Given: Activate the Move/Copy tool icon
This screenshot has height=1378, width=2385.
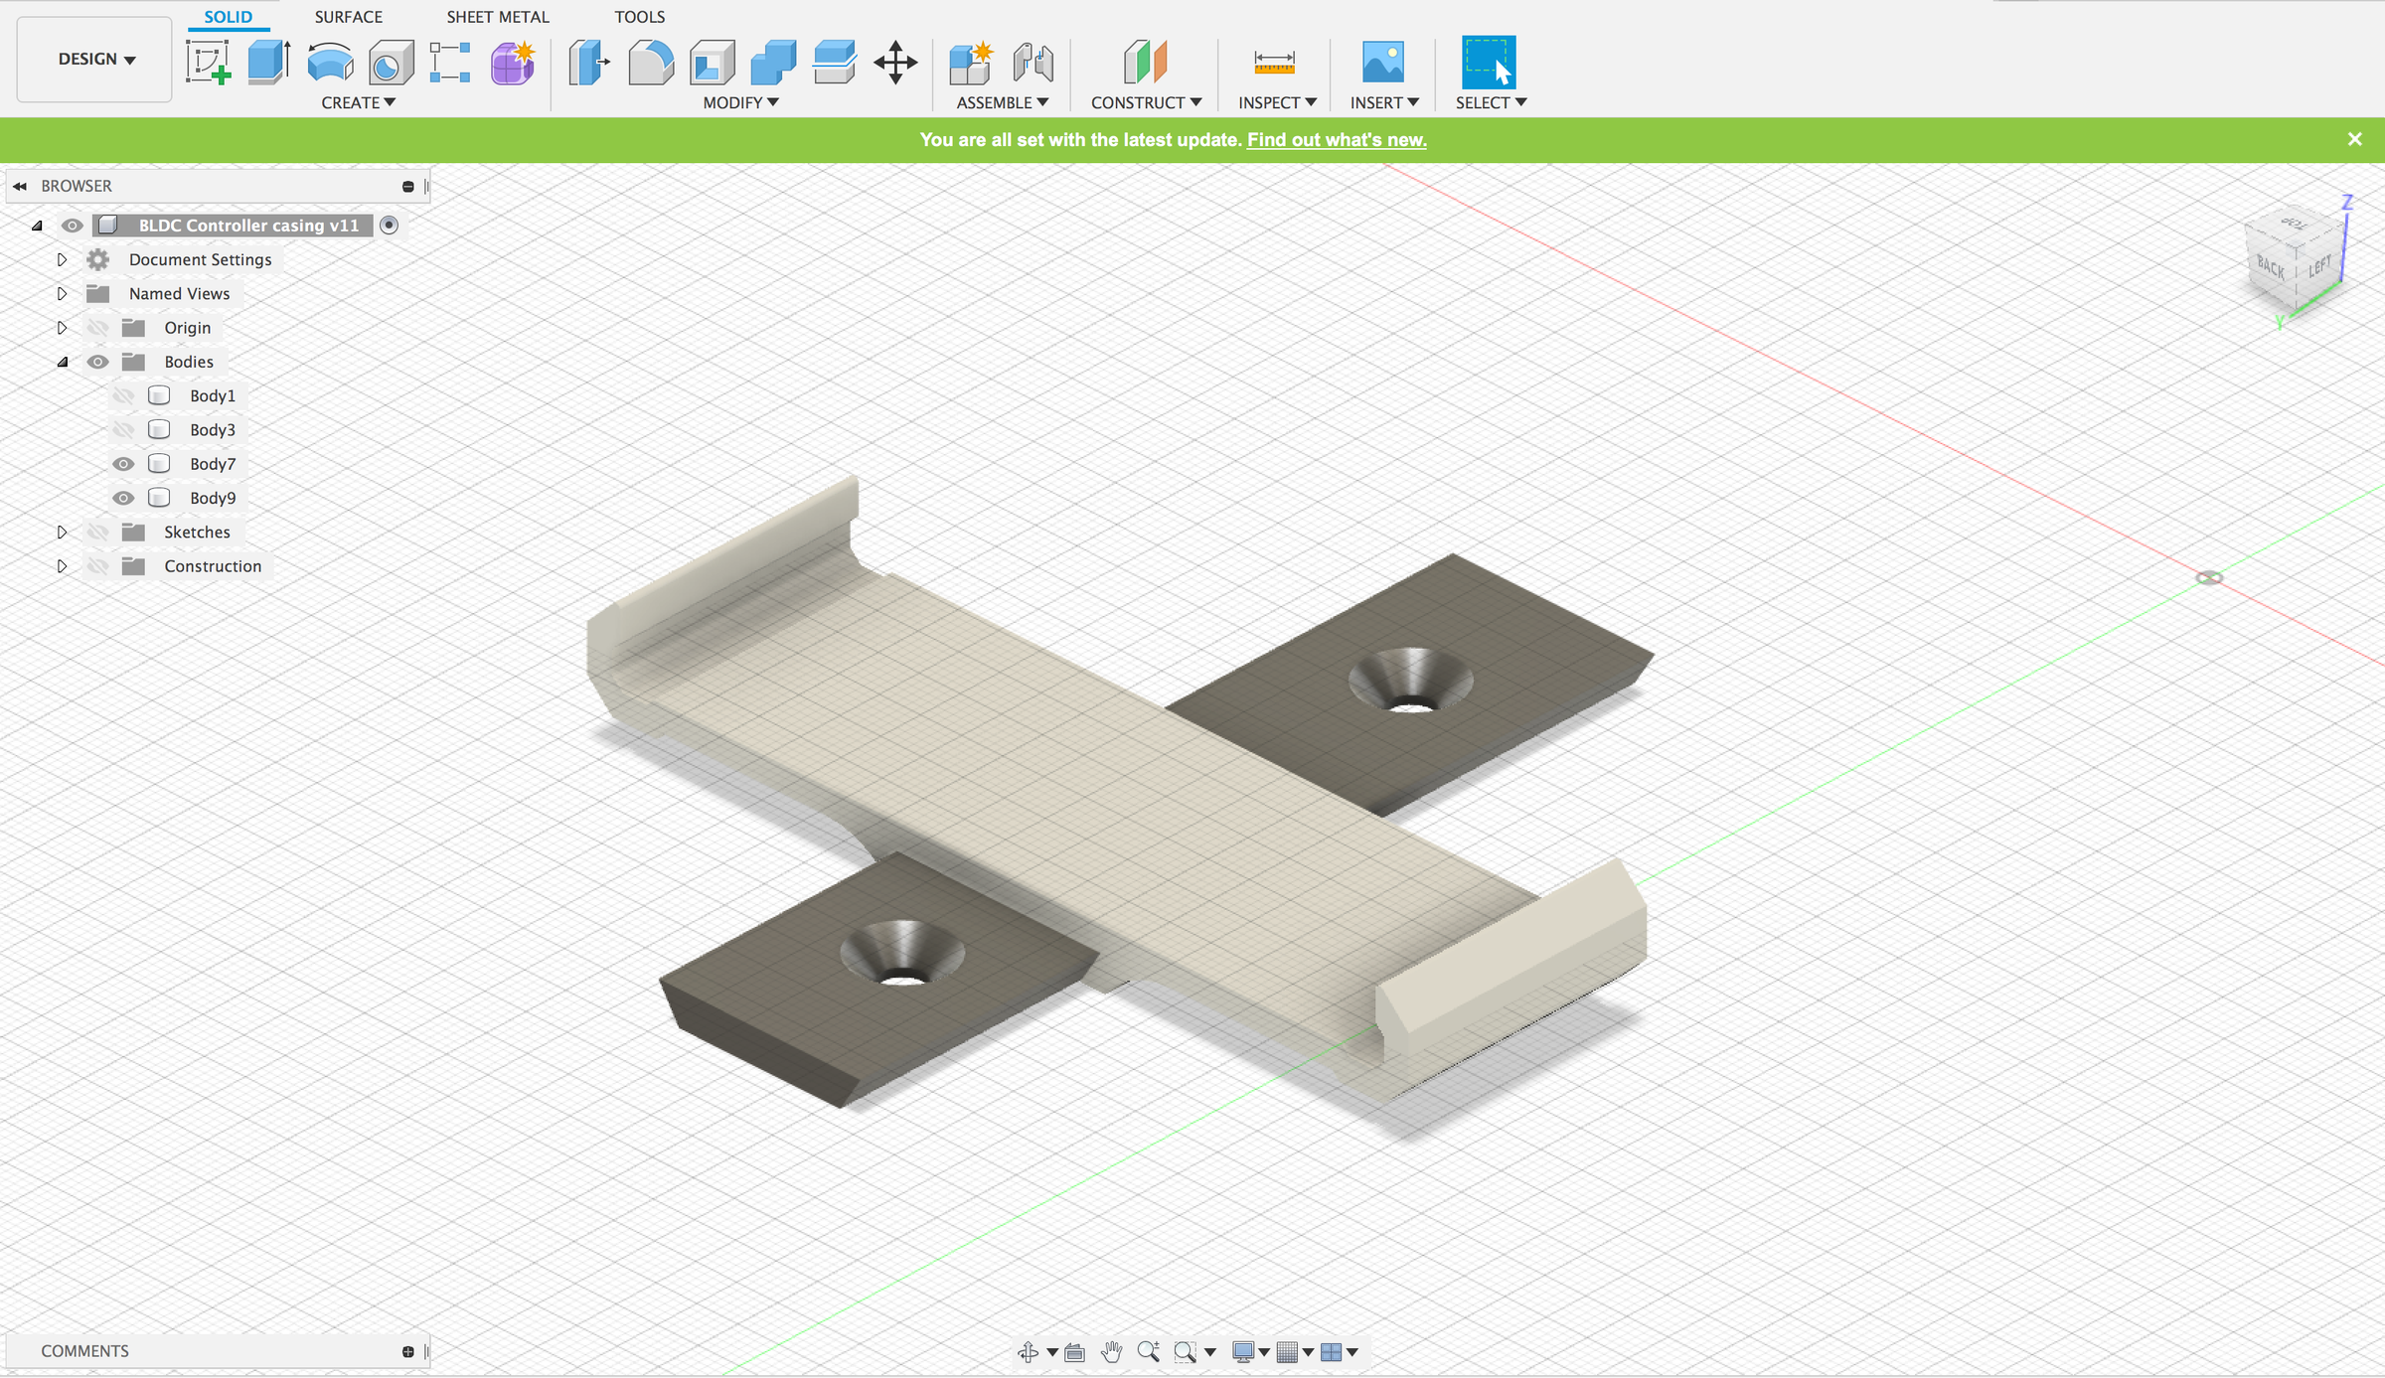Looking at the screenshot, I should pos(895,63).
